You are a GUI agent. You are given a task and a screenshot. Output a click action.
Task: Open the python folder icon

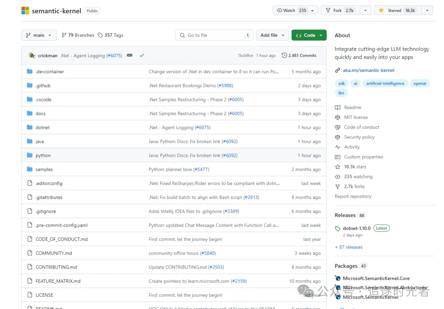coord(30,155)
